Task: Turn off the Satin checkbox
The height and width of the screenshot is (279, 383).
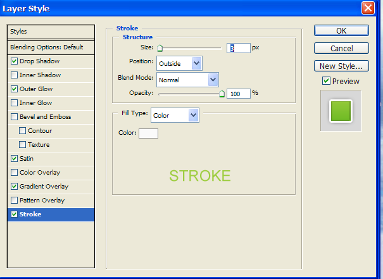Action: (x=15, y=159)
